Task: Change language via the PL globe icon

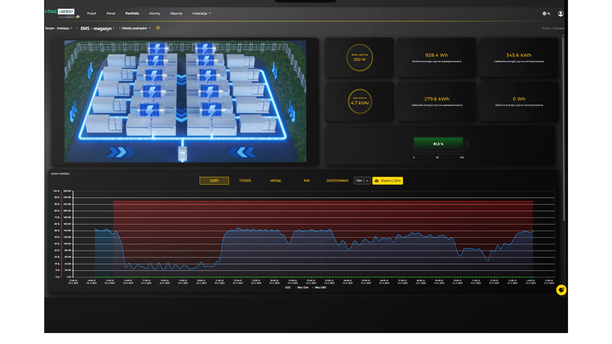Action: point(546,14)
